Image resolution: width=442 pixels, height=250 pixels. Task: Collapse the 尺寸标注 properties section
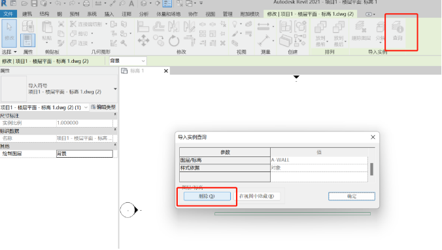[x=115, y=115]
